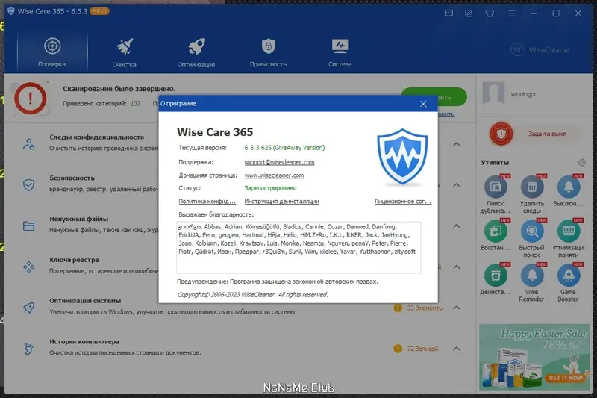This screenshot has width=597, height=398.
Task: Click the edit note icon in title bar
Action: pos(469,13)
